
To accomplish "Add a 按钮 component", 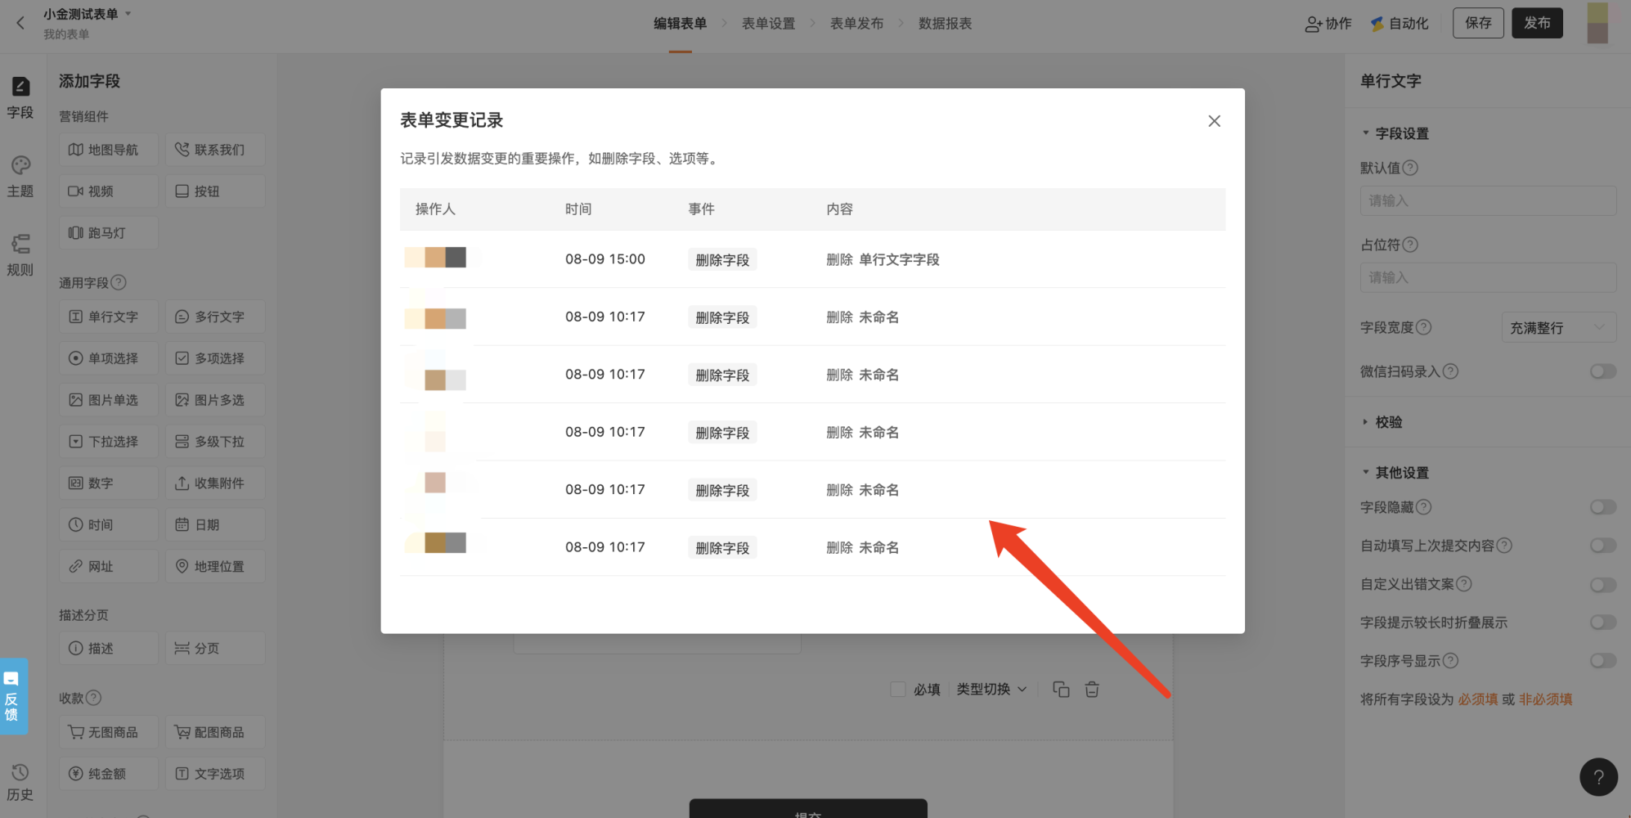I will pos(215,191).
